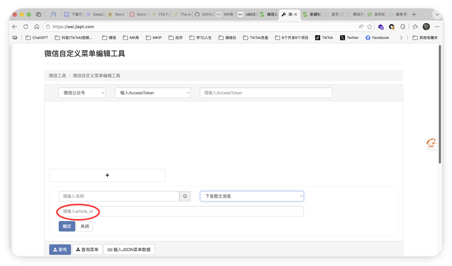Click the 确定 confirm button
The width and height of the screenshot is (452, 266).
(x=67, y=226)
